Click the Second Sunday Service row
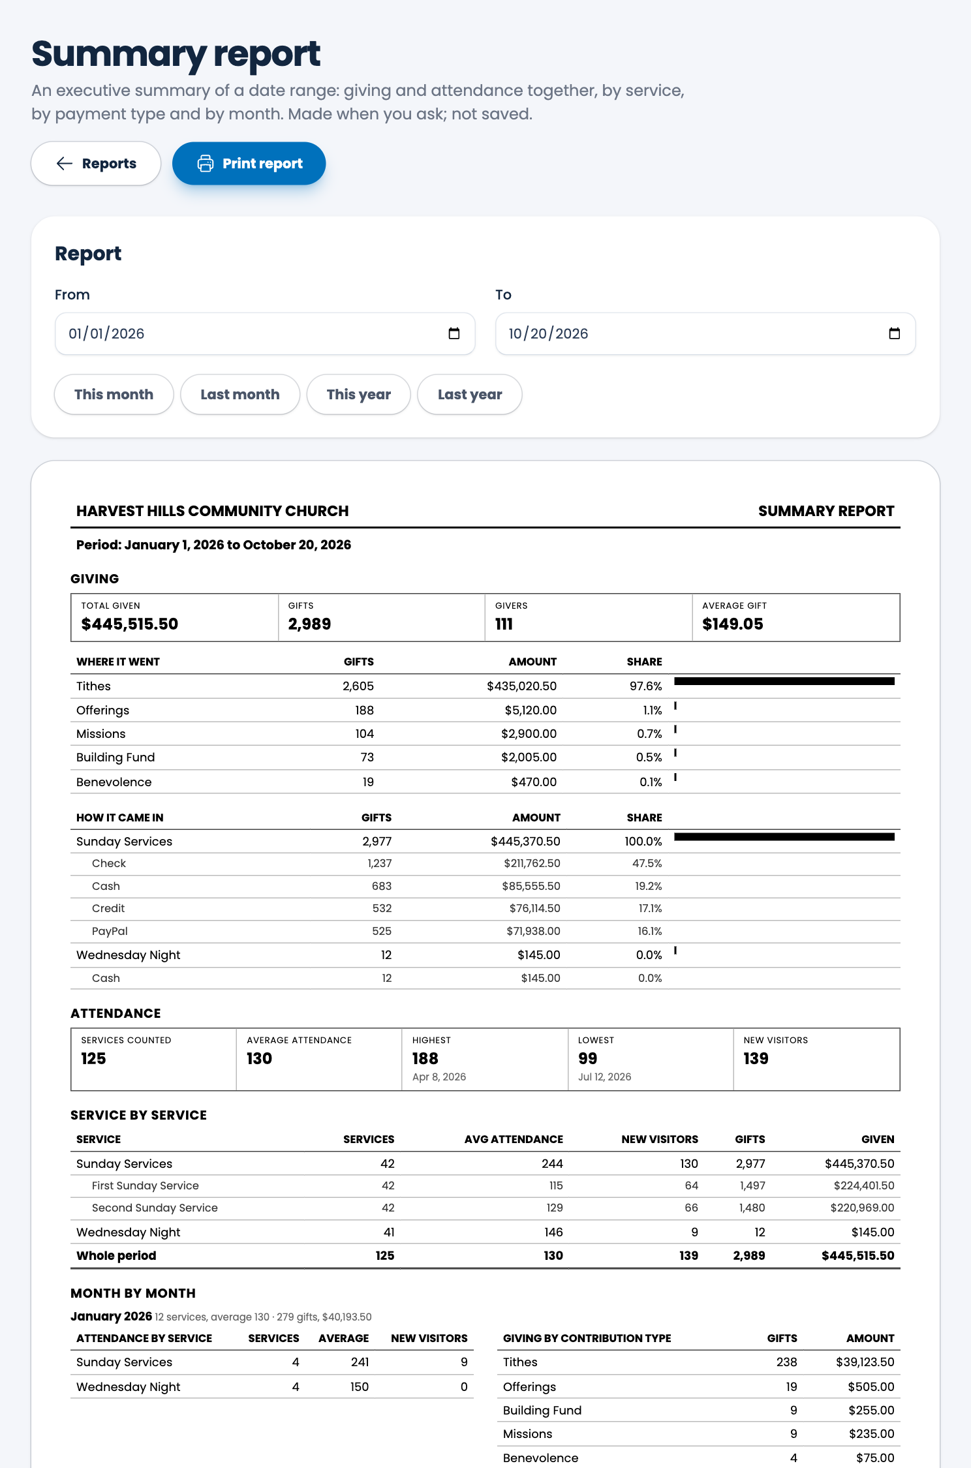The image size is (971, 1468). point(485,1208)
